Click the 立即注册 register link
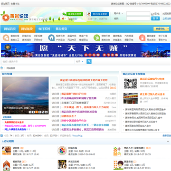This screenshot has width=171, height=171. click(167, 19)
